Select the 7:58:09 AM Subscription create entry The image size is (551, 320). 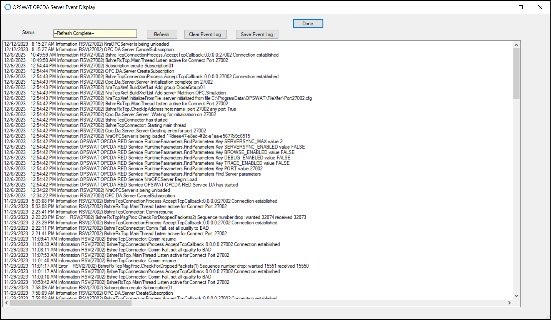point(88,288)
